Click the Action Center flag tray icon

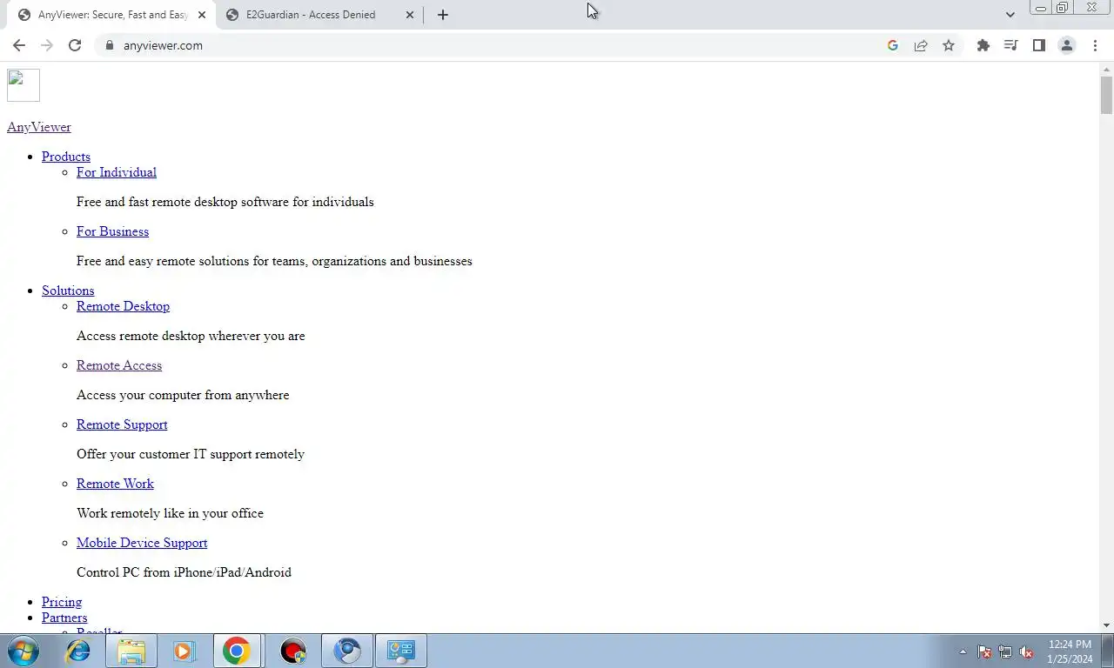coord(984,651)
